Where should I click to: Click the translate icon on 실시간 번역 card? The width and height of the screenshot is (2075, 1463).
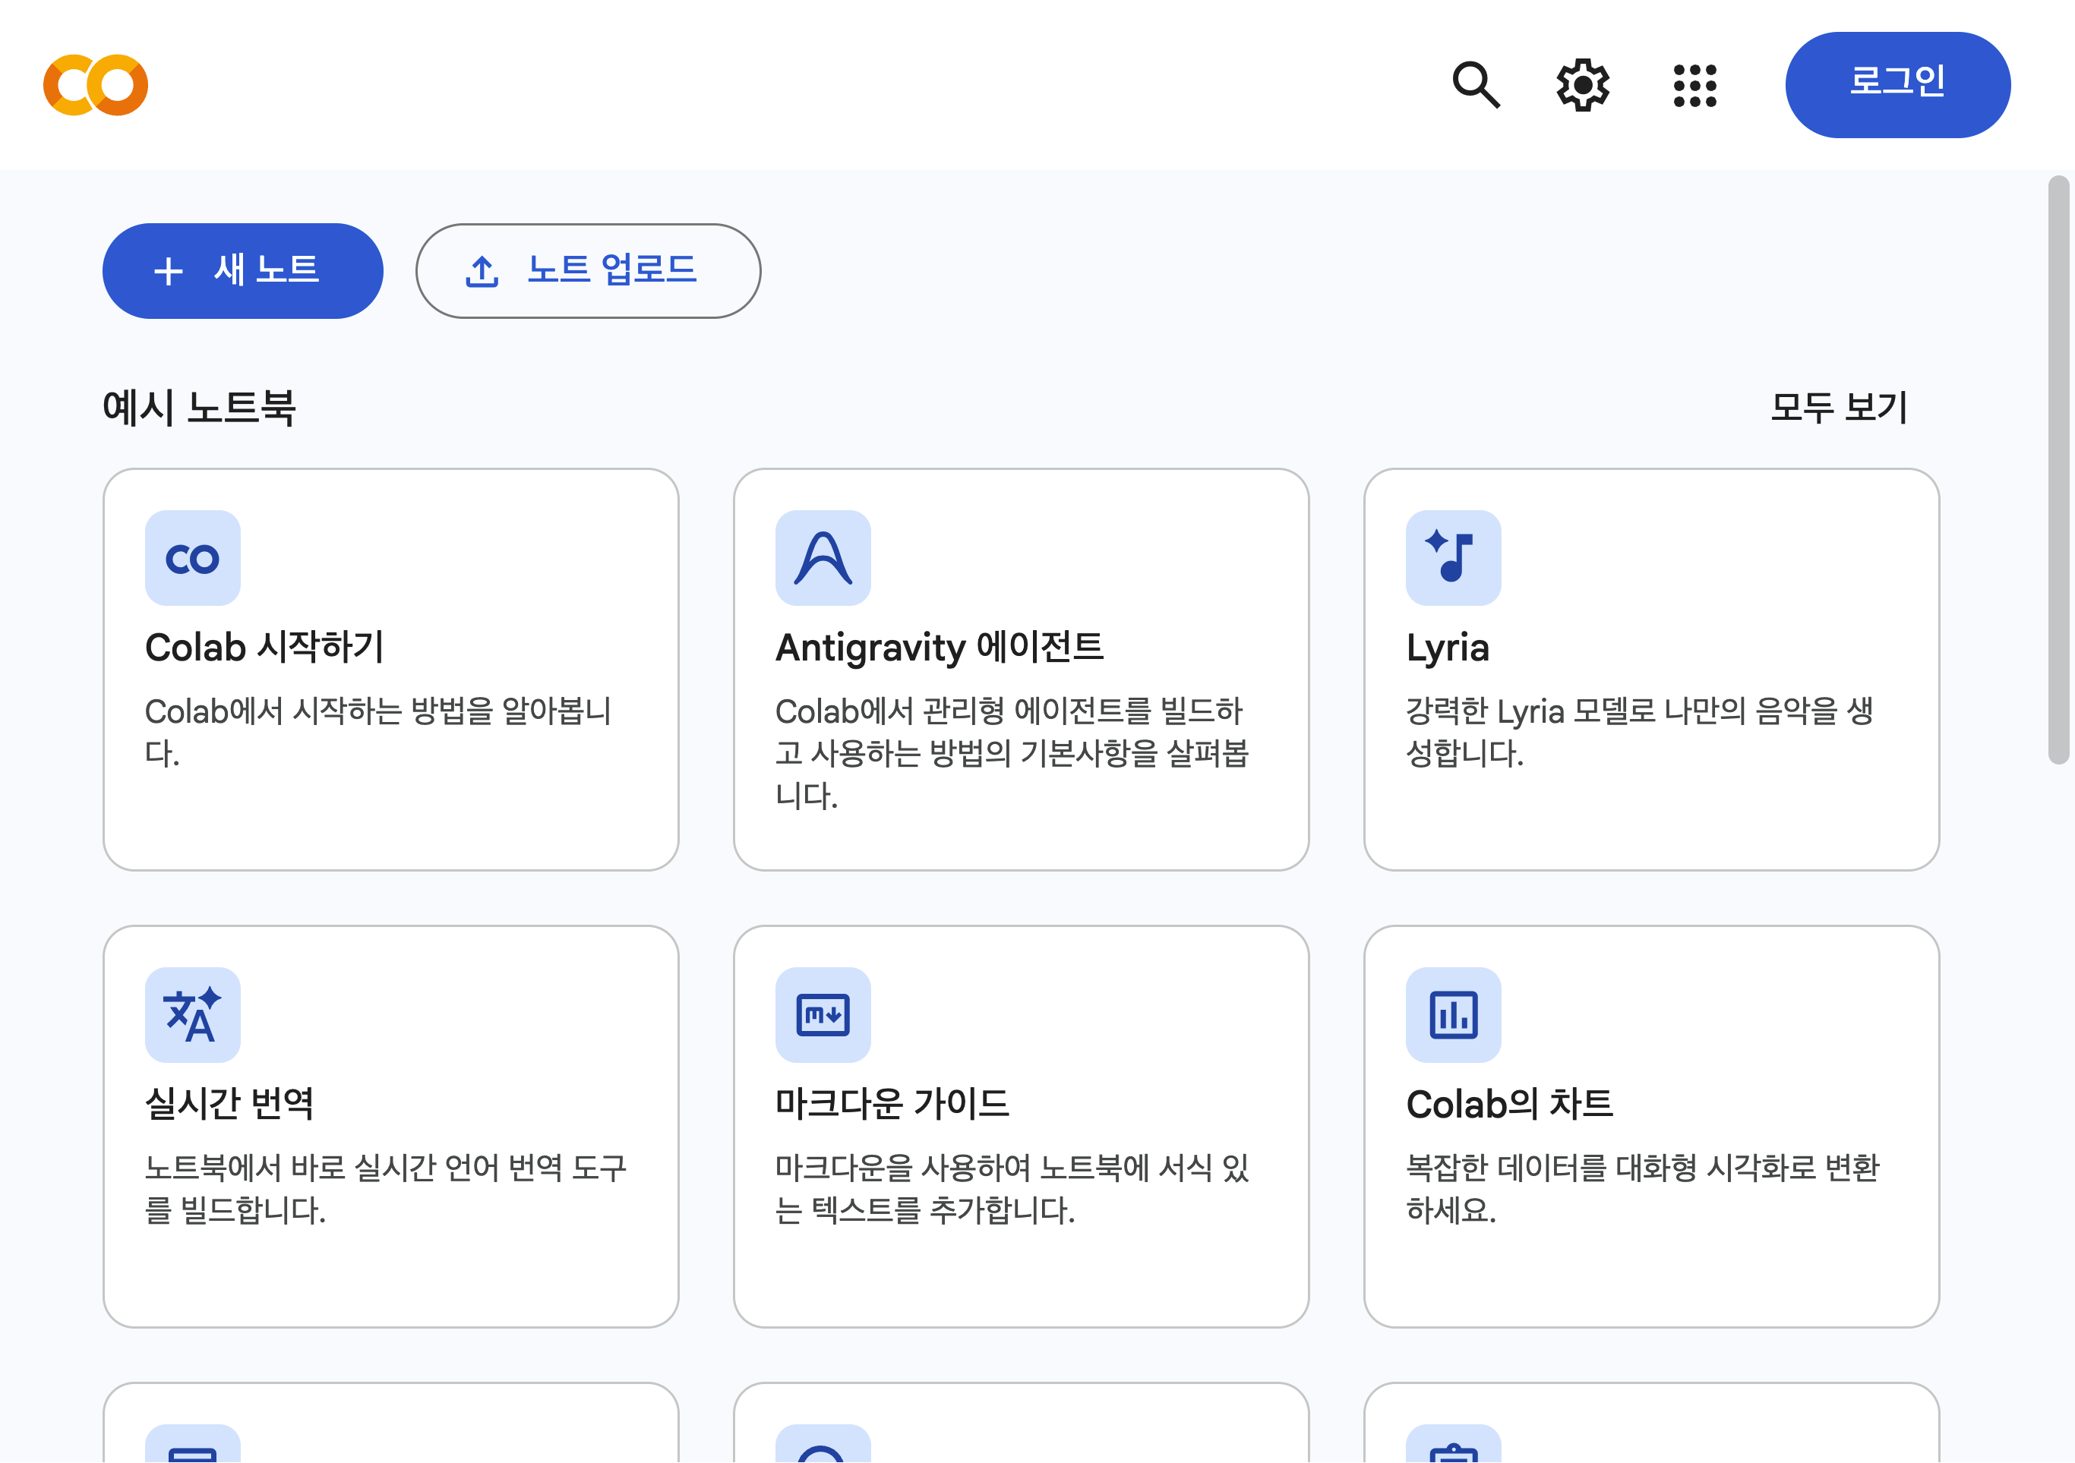coord(192,1015)
